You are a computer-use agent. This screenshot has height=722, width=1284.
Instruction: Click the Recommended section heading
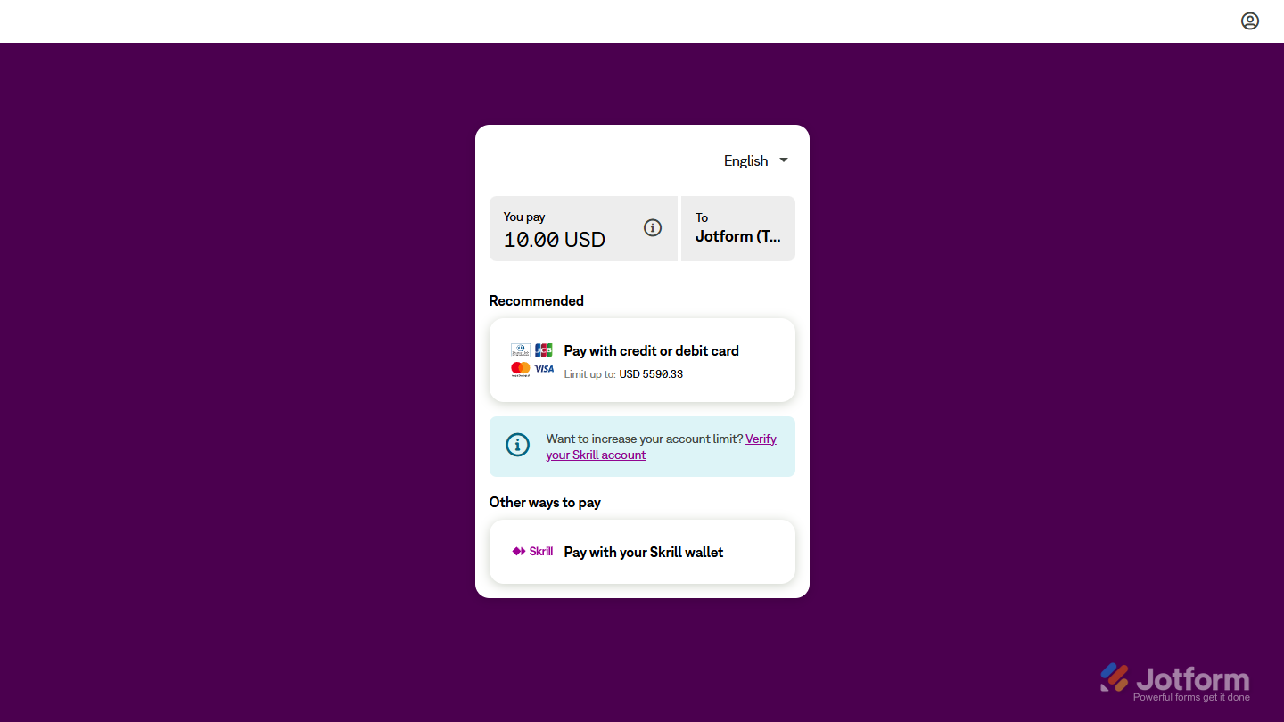(x=536, y=300)
